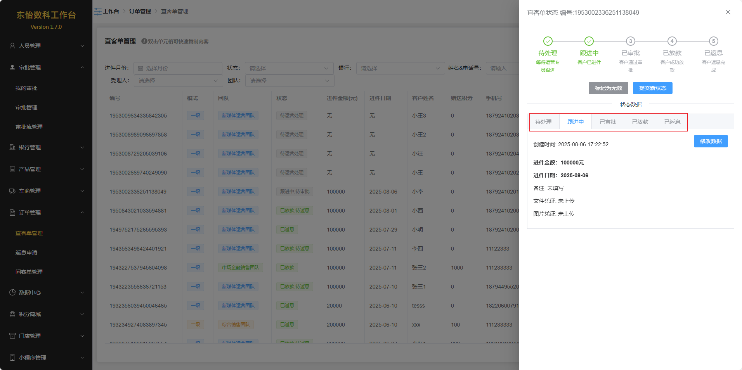Viewport: 742px width, 370px height.
Task: Switch to the 已放款 status data tab
Action: [640, 122]
